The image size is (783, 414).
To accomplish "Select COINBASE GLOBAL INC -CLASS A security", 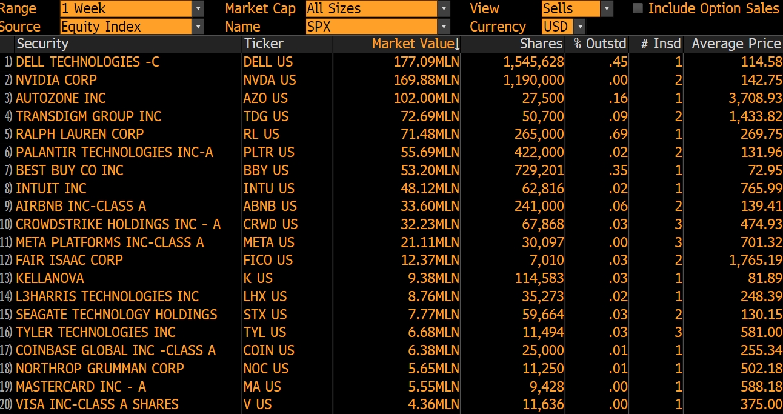I will pyautogui.click(x=116, y=350).
